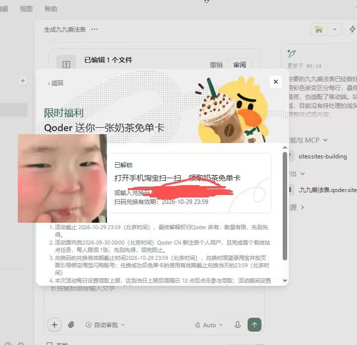Click the plus add button in chat input
The height and width of the screenshot is (345, 357).
(54, 325)
